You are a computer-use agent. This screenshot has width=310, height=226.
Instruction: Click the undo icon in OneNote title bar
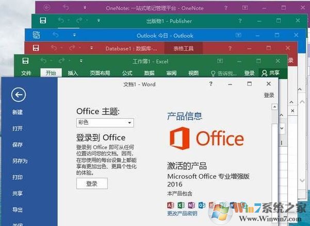click(x=66, y=8)
